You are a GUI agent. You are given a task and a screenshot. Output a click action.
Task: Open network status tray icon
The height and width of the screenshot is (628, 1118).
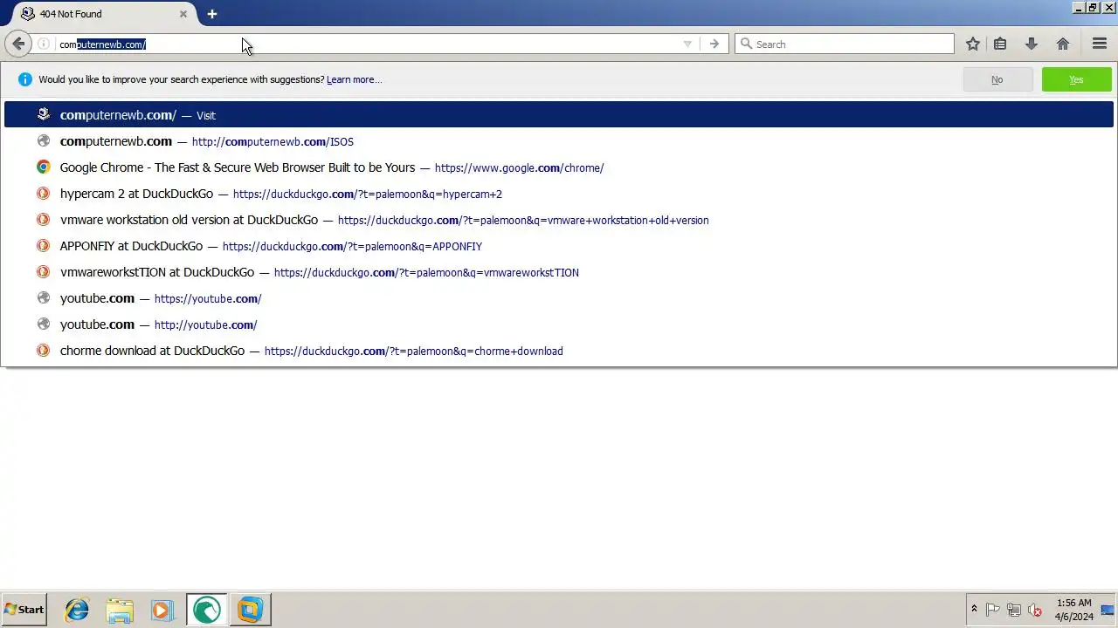(x=1014, y=610)
